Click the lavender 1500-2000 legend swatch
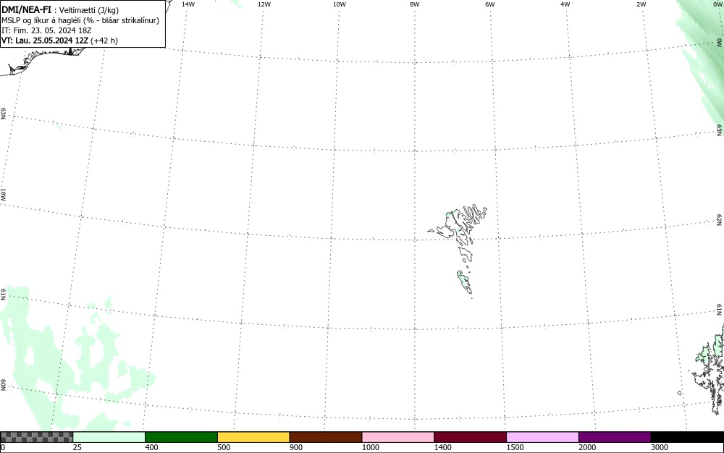 542,437
